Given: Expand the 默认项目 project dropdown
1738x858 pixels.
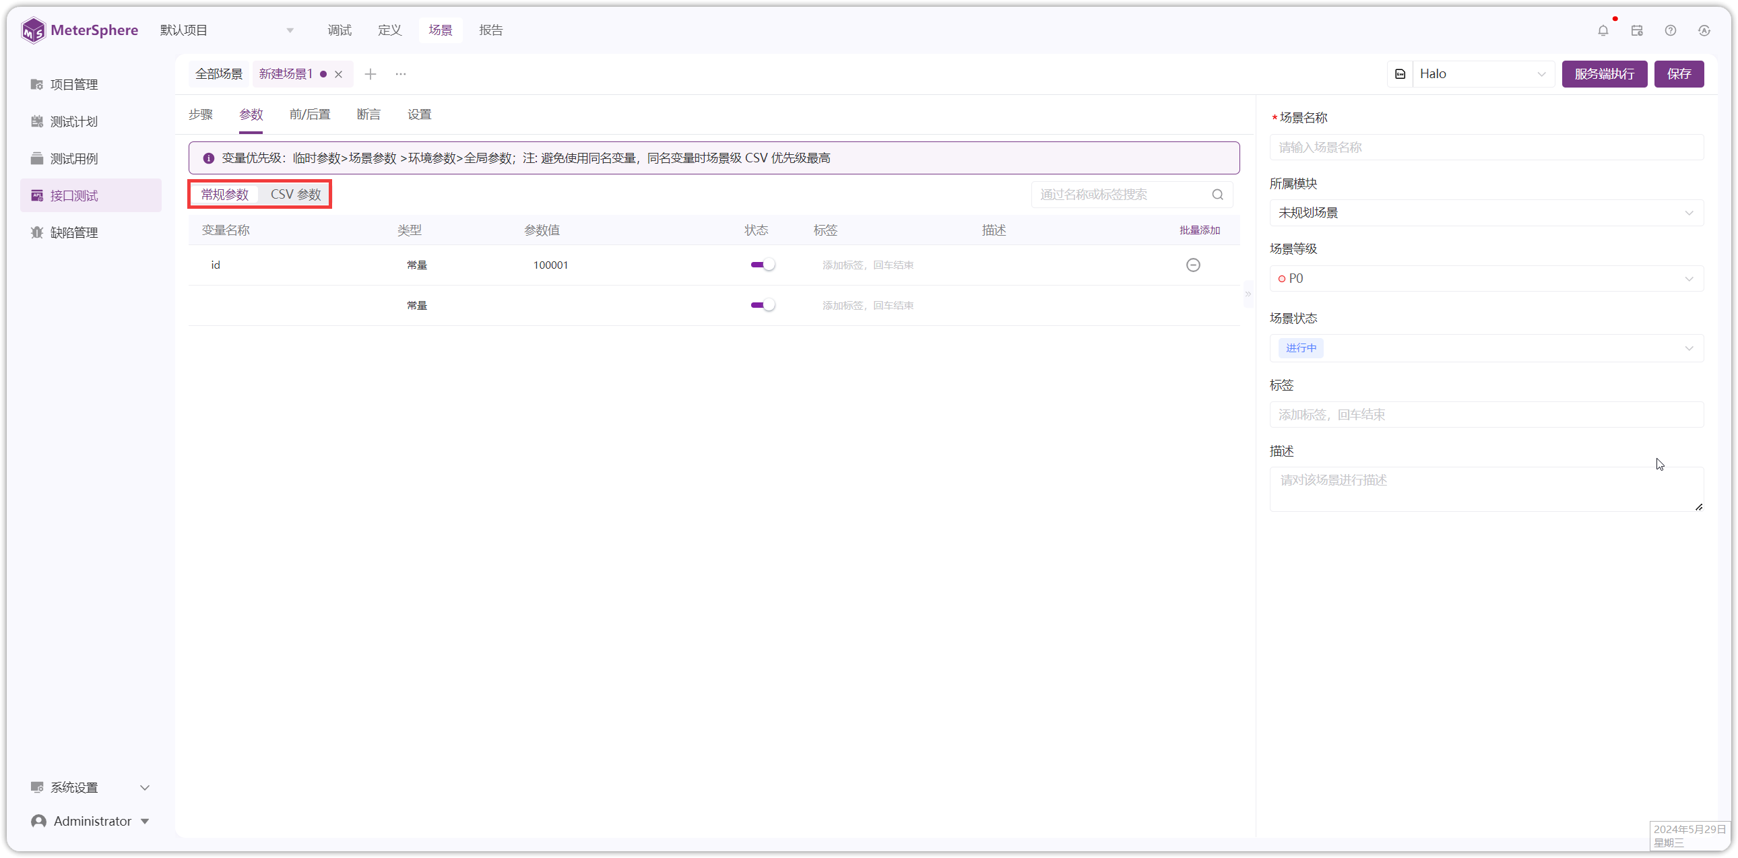Looking at the screenshot, I should coord(228,30).
